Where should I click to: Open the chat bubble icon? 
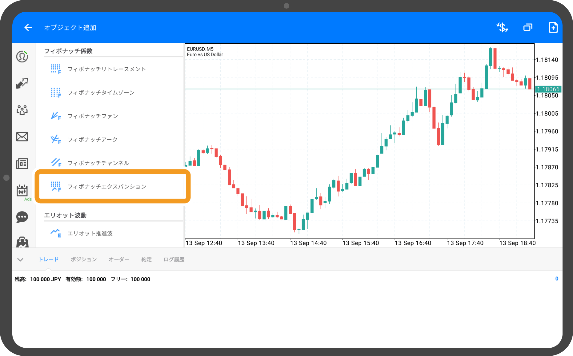tap(22, 217)
